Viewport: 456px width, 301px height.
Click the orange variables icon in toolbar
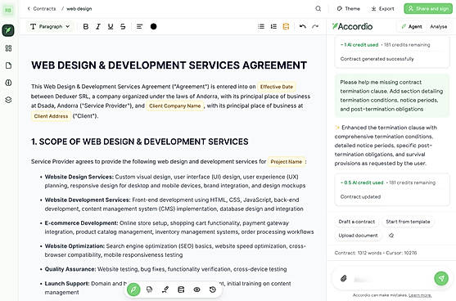(287, 27)
